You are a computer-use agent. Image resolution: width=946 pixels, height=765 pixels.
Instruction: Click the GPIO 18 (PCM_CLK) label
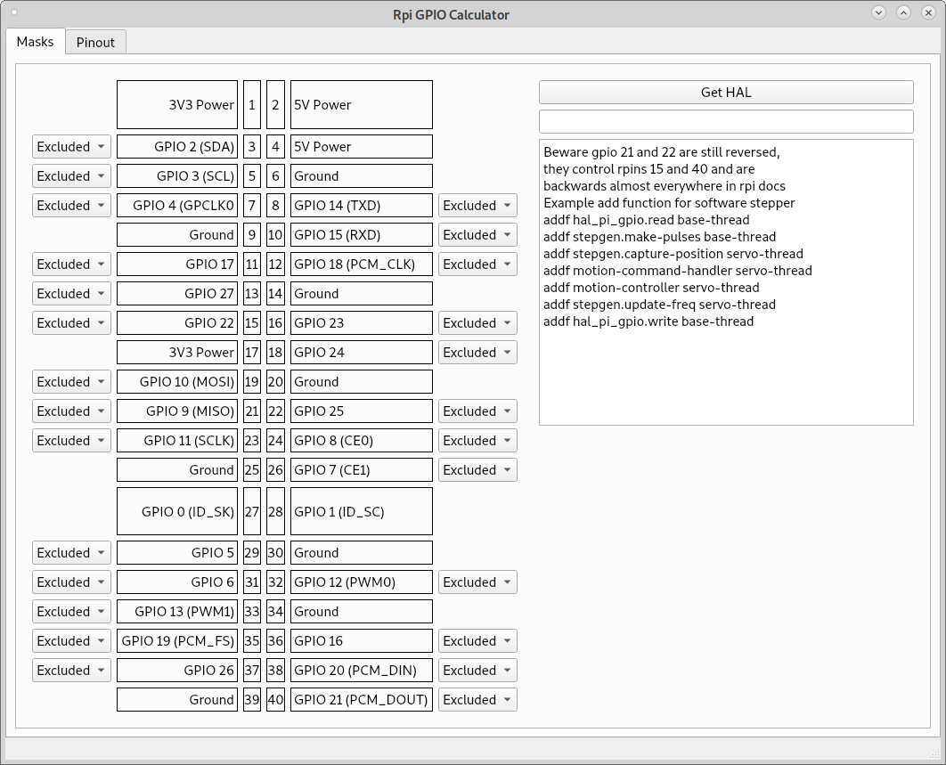tap(362, 264)
